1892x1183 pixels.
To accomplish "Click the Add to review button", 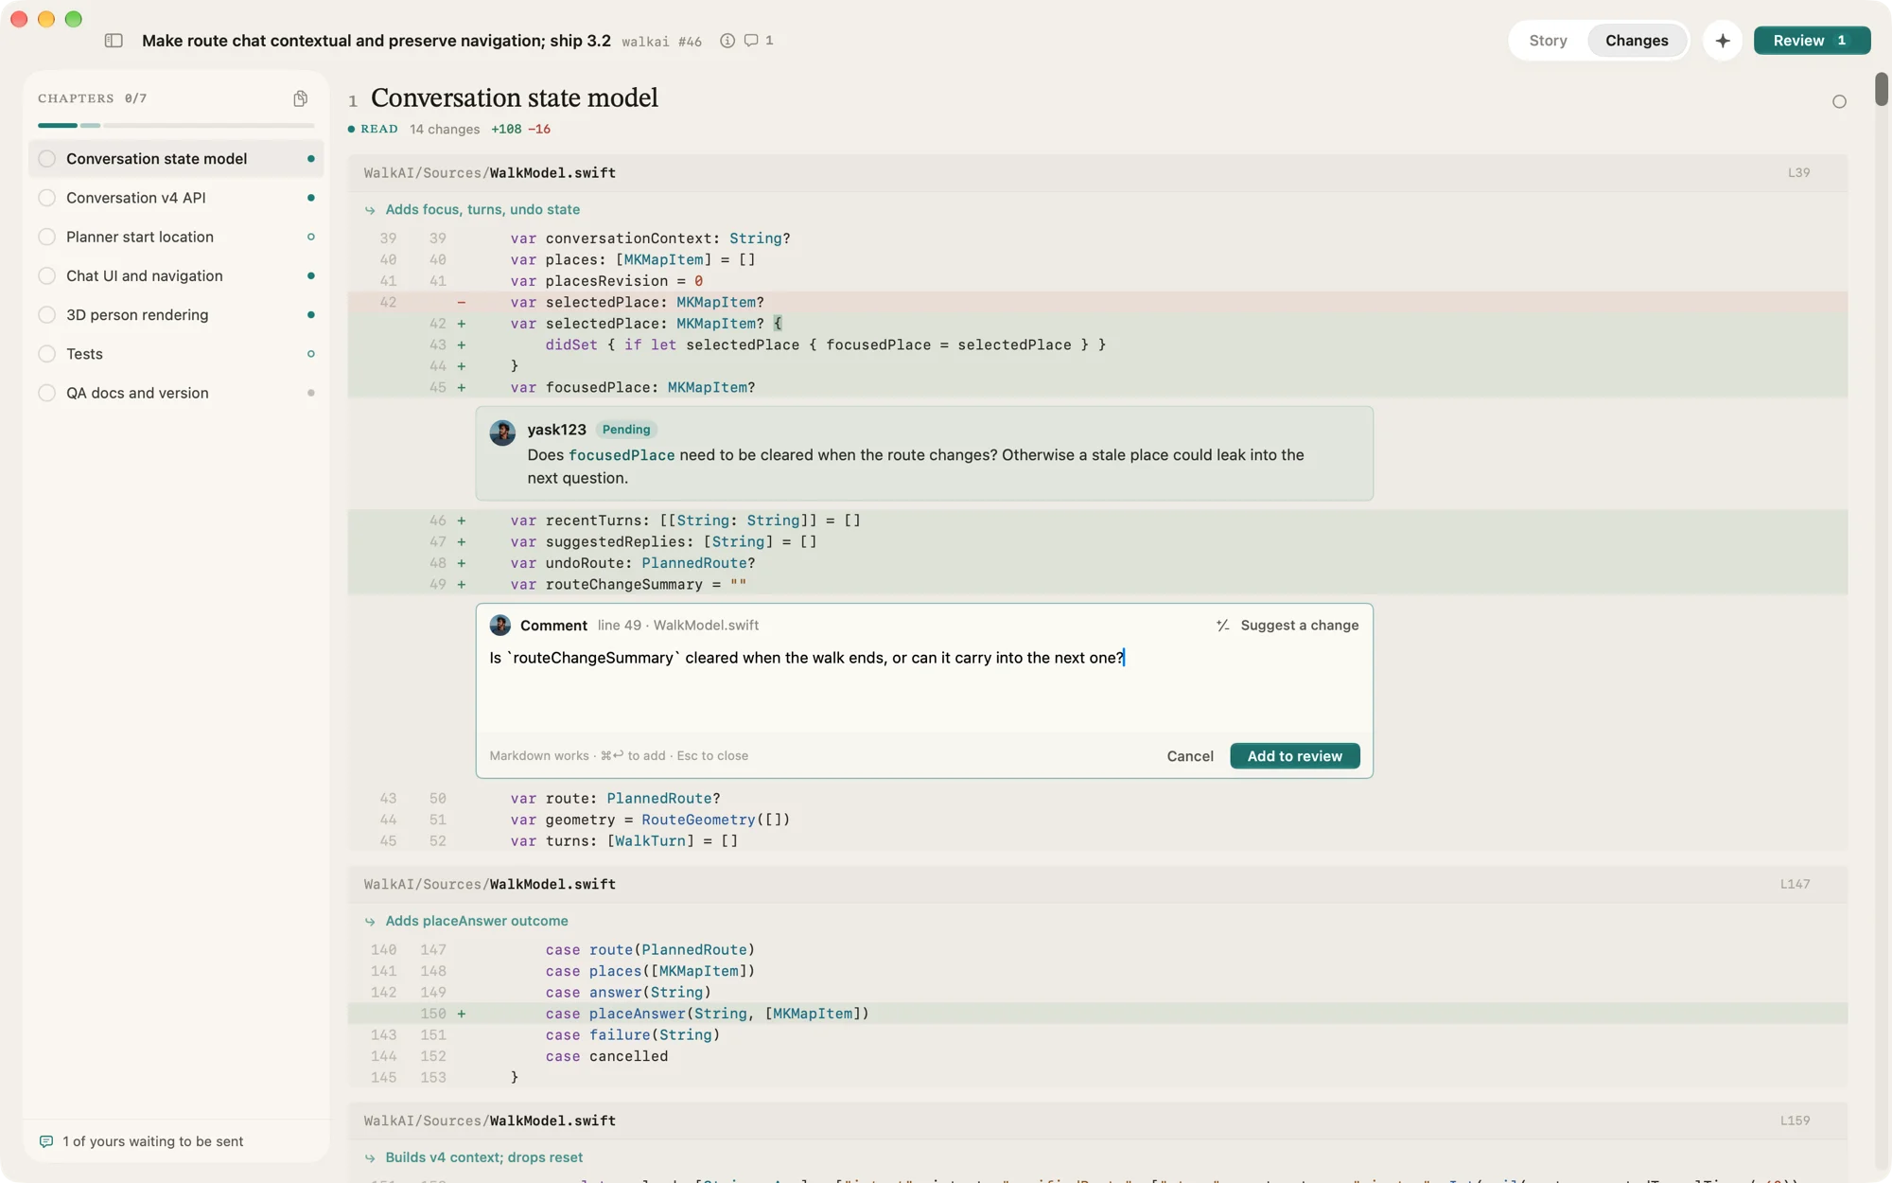I will click(x=1294, y=756).
